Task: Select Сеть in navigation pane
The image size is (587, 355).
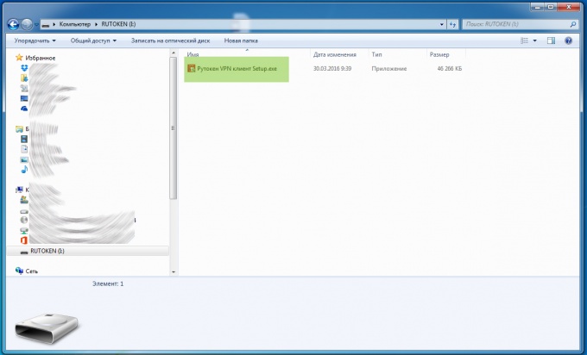Action: (32, 271)
